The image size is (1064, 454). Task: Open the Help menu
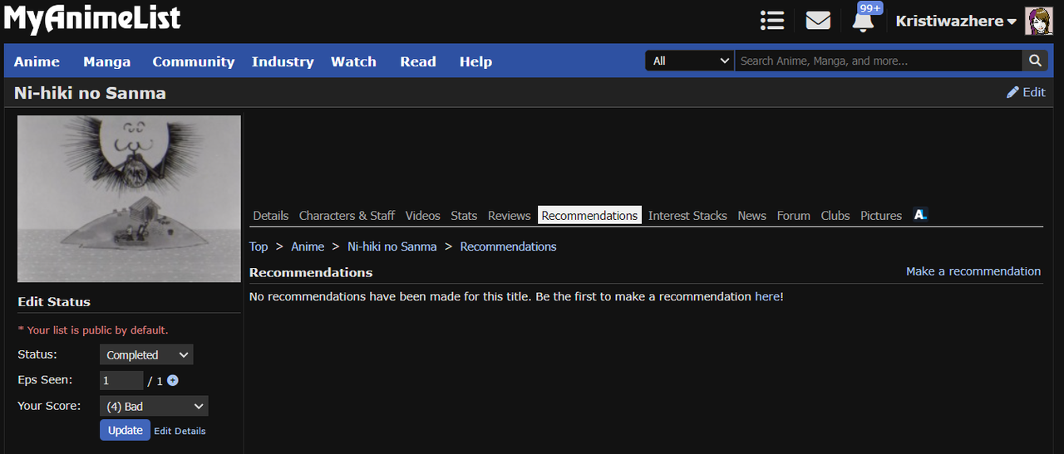pos(475,61)
